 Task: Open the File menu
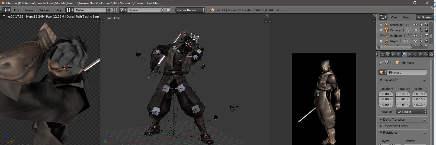17,10
